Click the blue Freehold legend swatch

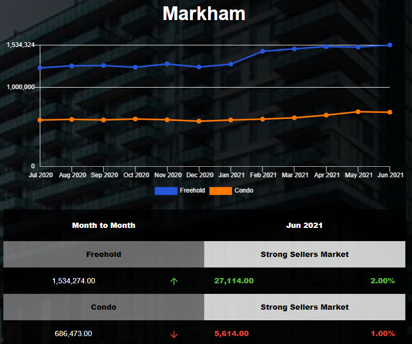pos(166,190)
